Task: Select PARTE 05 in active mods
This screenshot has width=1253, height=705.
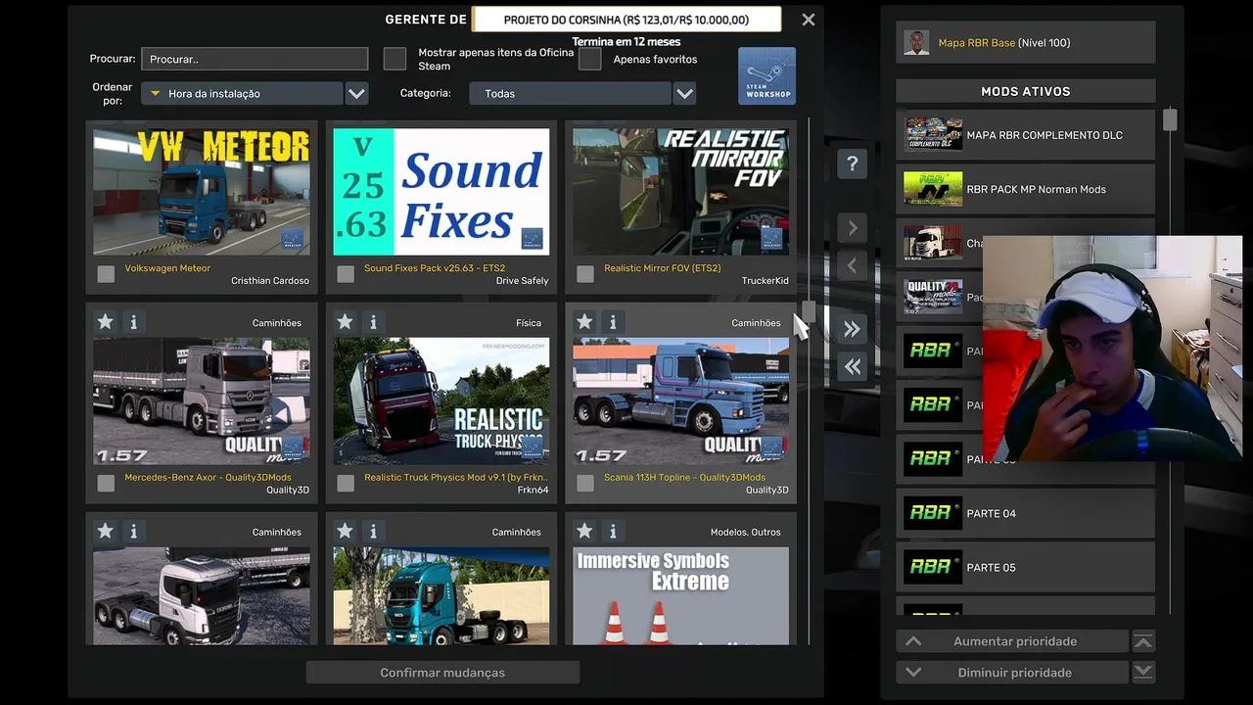Action: pos(1025,567)
